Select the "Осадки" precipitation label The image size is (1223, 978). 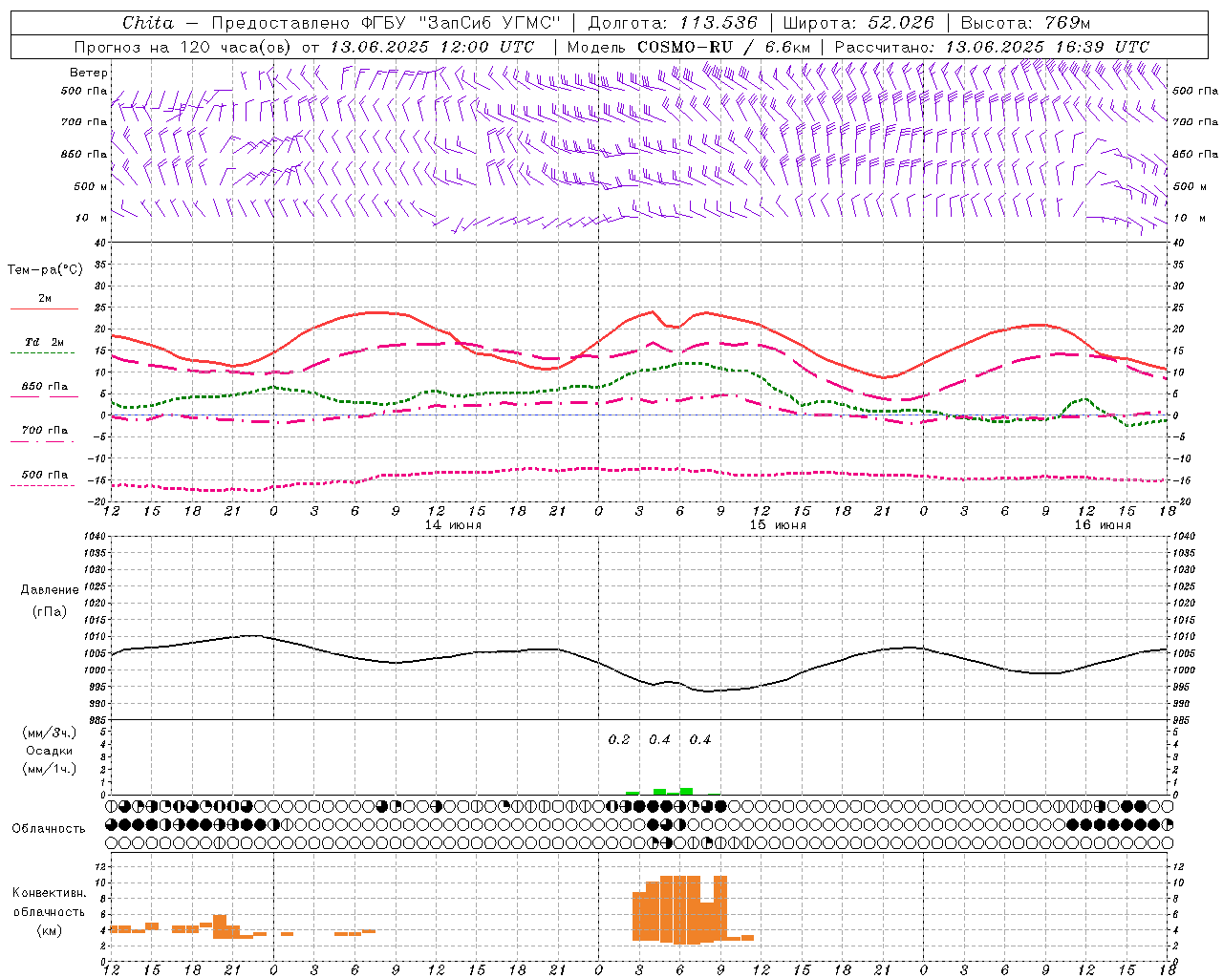tap(50, 751)
